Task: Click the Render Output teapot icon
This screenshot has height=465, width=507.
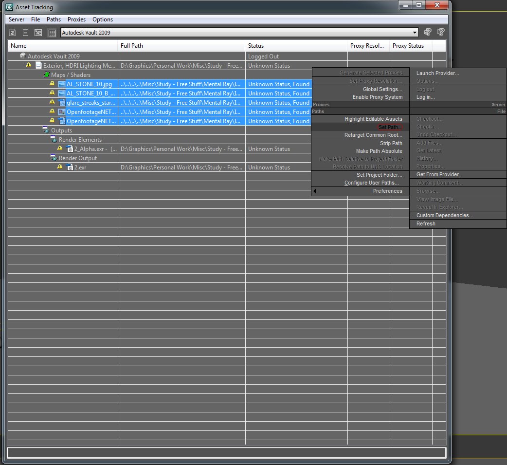Action: (54, 158)
